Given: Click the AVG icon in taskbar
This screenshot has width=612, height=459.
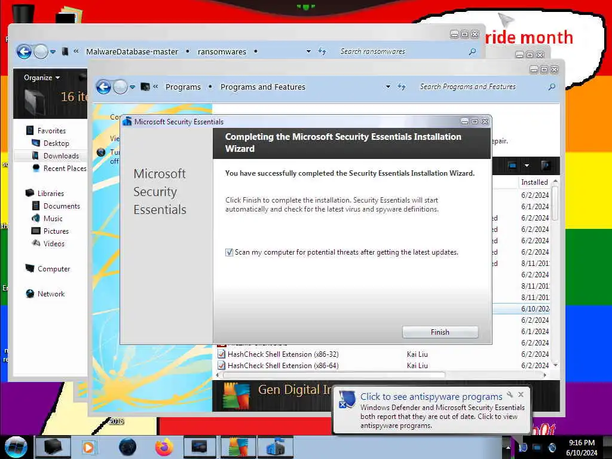Looking at the screenshot, I should 238,447.
